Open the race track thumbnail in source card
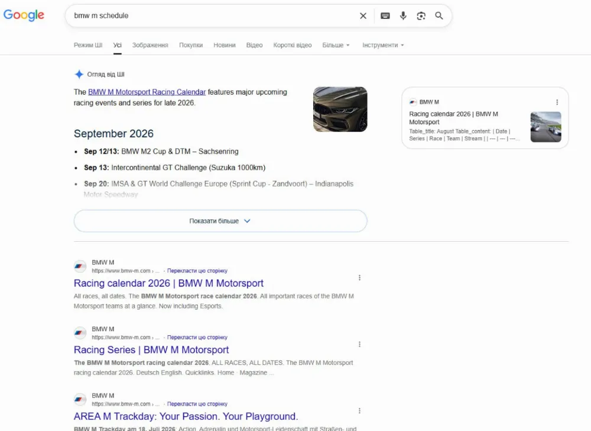 coord(545,127)
